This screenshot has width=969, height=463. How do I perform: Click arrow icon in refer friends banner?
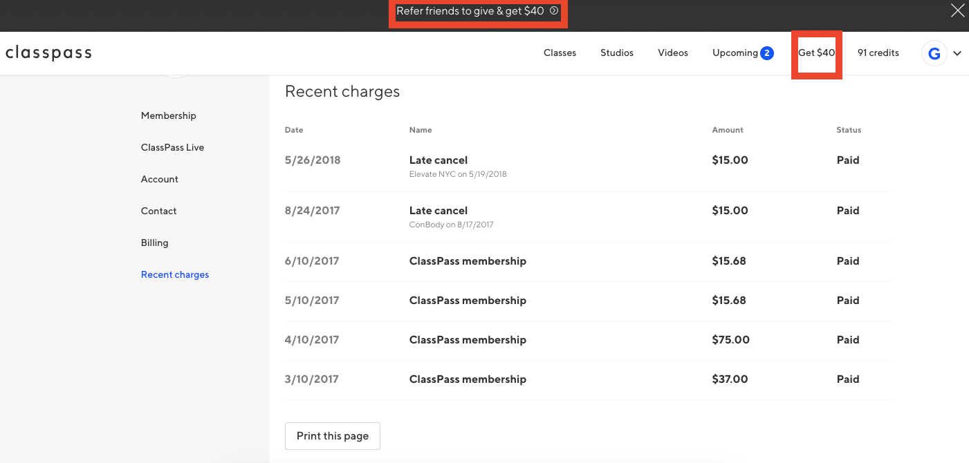(554, 11)
